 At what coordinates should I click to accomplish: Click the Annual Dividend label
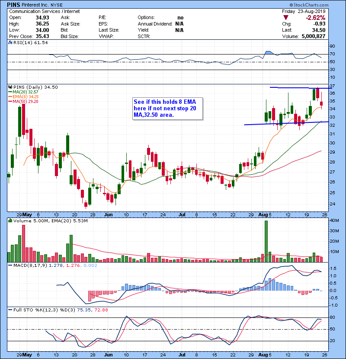click(155, 24)
